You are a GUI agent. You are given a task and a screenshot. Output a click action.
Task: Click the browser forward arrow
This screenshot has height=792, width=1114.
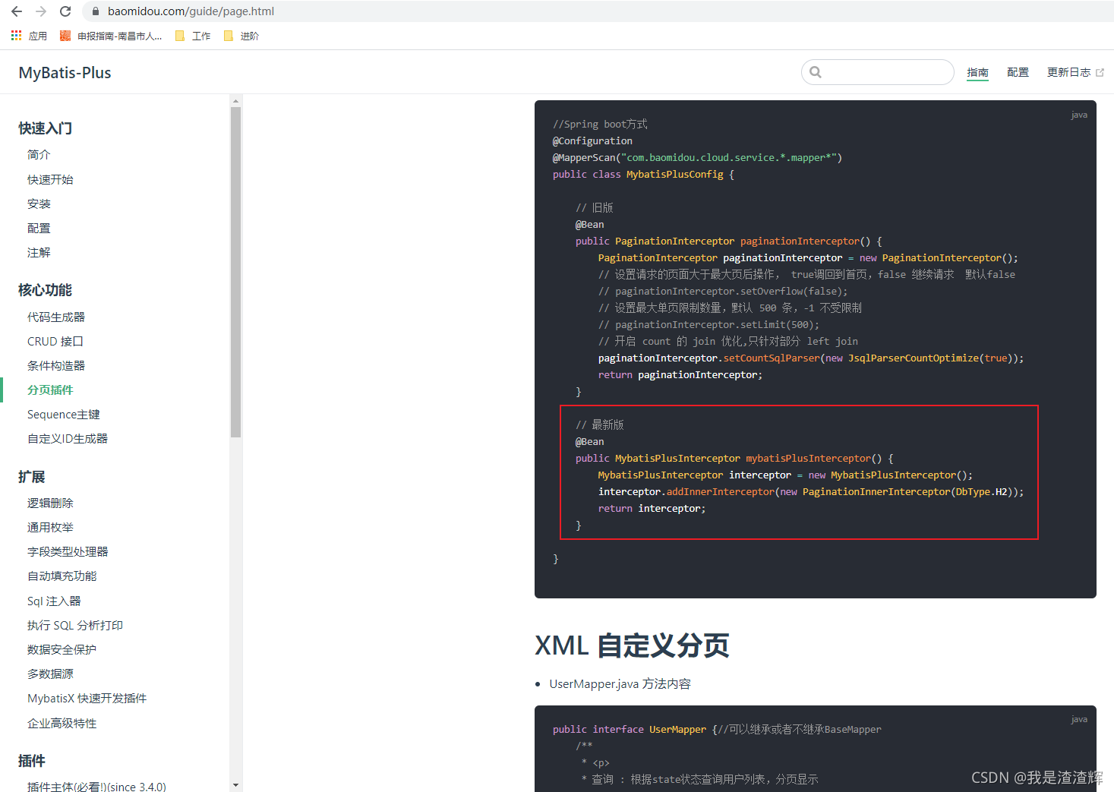41,11
